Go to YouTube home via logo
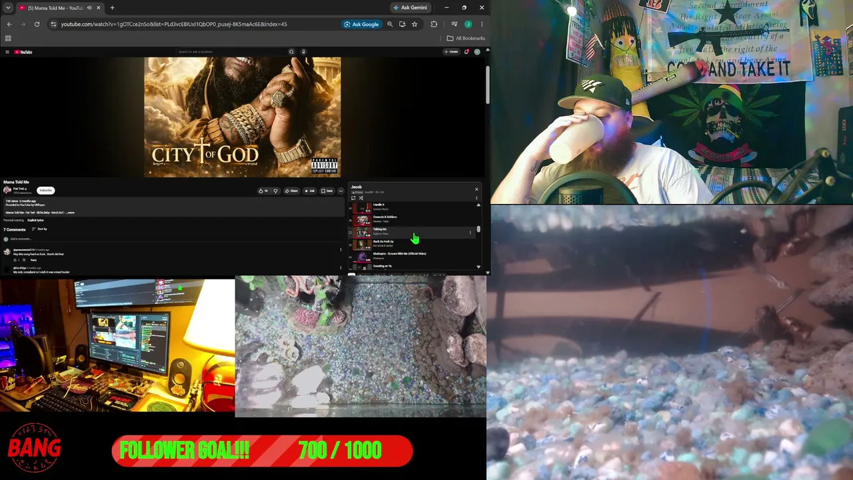Viewport: 853px width, 480px height. [x=23, y=52]
